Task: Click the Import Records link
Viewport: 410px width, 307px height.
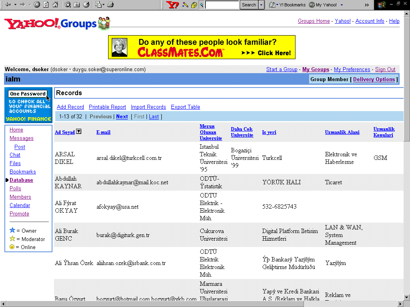Action: coord(149,107)
